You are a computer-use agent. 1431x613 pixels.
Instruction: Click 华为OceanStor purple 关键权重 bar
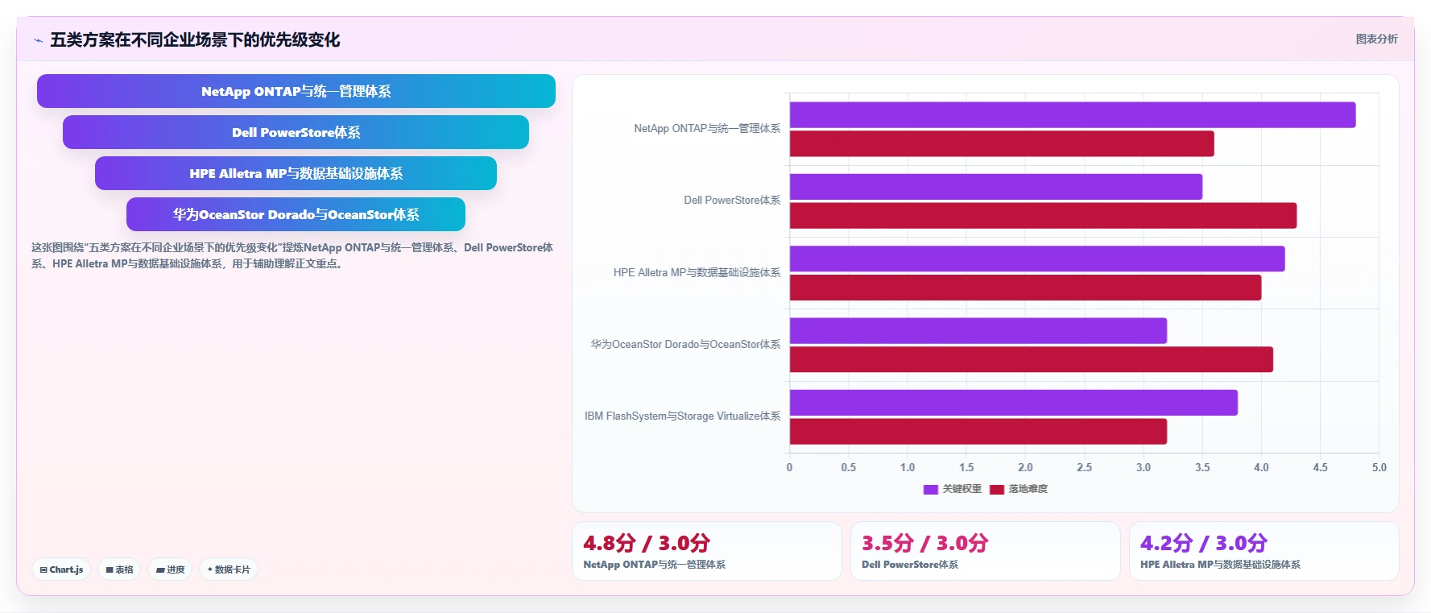click(978, 330)
